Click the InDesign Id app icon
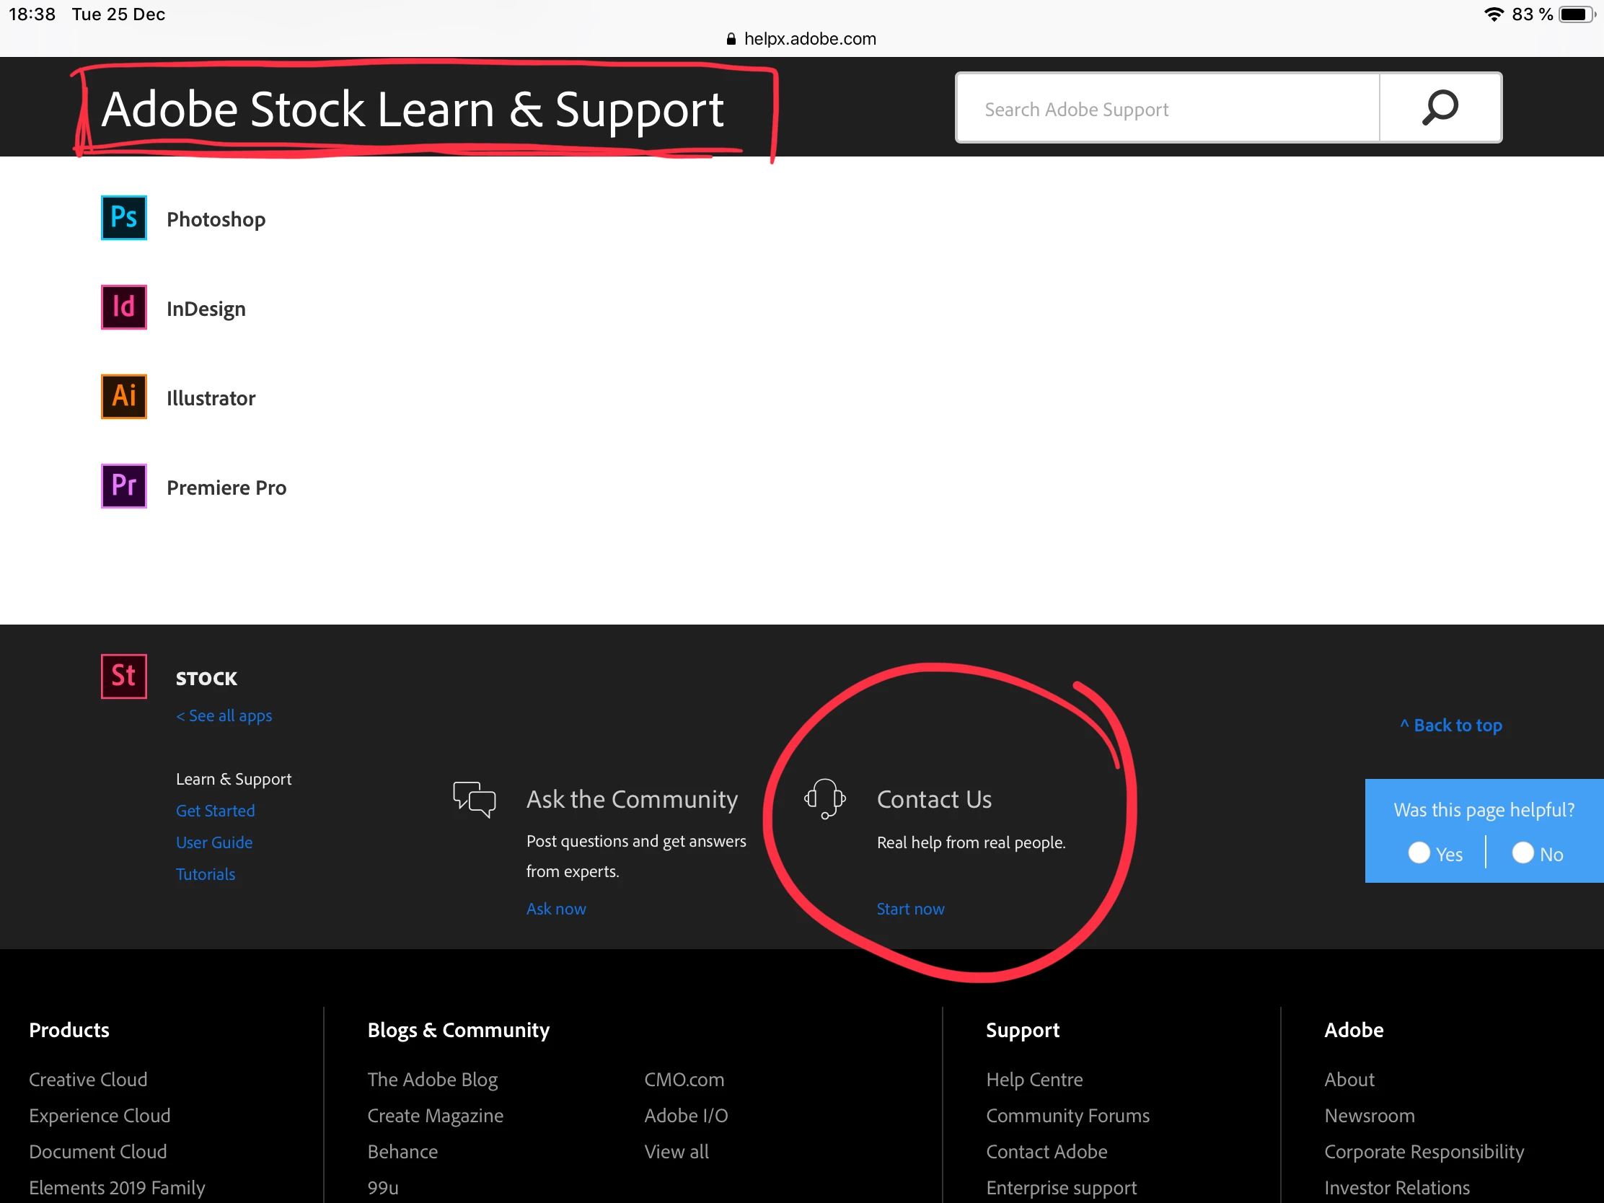Image resolution: width=1604 pixels, height=1203 pixels. tap(123, 307)
